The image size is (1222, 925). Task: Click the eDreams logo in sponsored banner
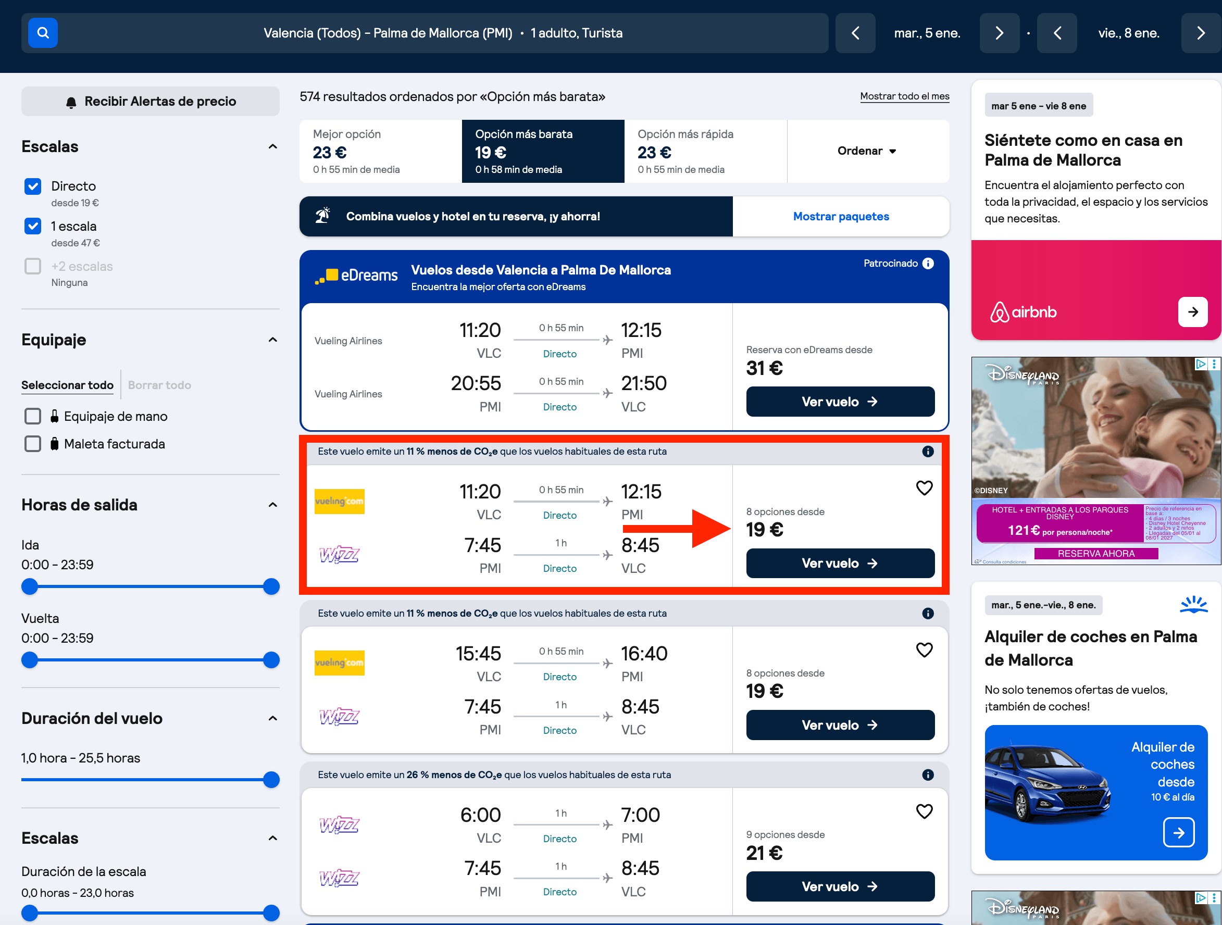(x=356, y=275)
